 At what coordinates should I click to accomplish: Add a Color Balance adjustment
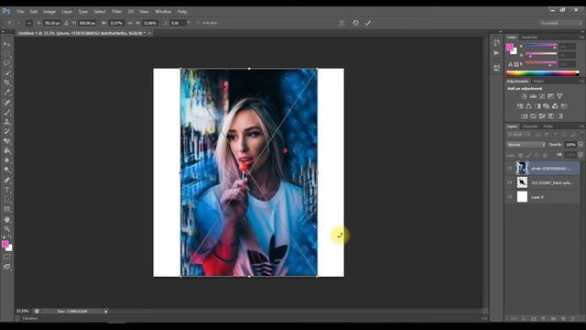(x=528, y=106)
